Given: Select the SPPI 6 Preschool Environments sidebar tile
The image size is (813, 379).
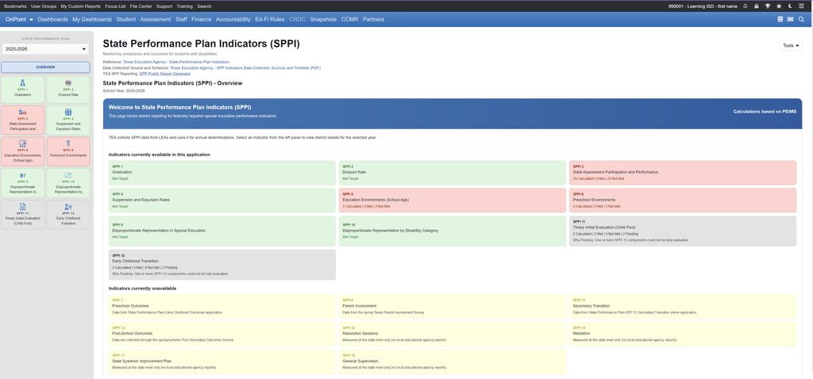Looking at the screenshot, I should coord(68,151).
